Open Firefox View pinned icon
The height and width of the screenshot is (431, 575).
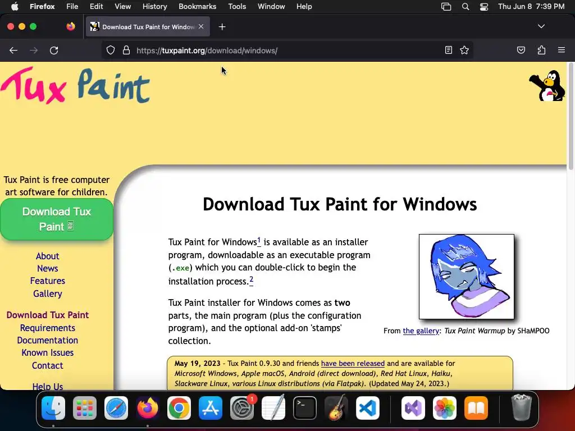(x=71, y=26)
